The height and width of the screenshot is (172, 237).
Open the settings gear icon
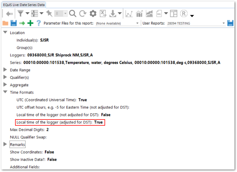[93, 13]
